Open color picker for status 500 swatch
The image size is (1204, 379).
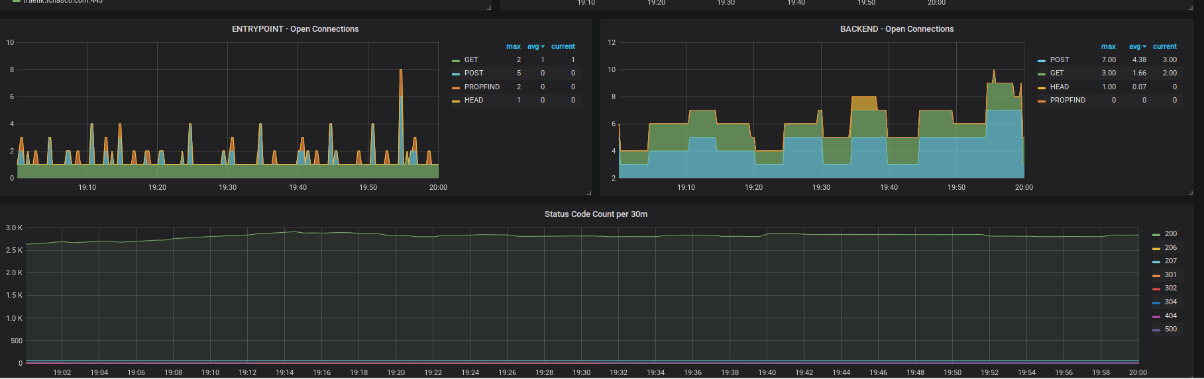click(x=1156, y=330)
